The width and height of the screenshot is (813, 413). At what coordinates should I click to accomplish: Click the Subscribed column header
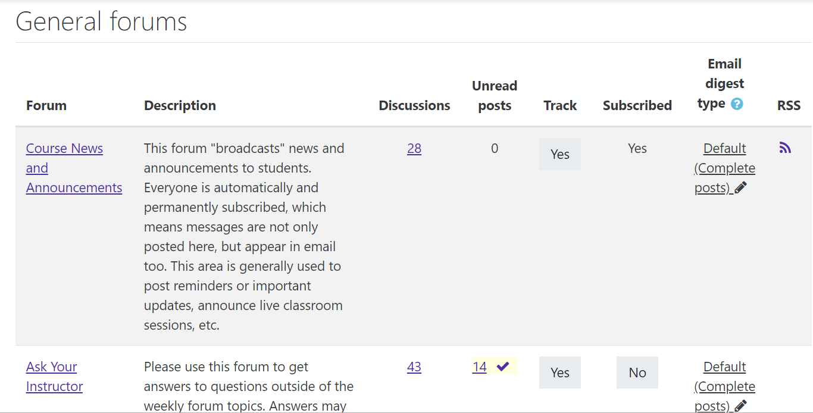(x=637, y=105)
